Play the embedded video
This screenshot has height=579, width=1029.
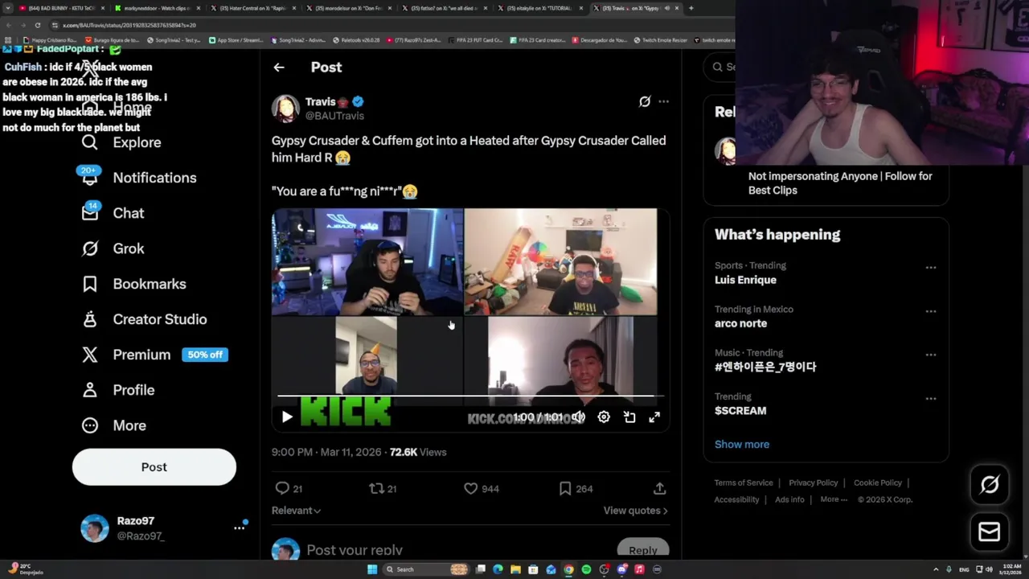click(x=287, y=417)
